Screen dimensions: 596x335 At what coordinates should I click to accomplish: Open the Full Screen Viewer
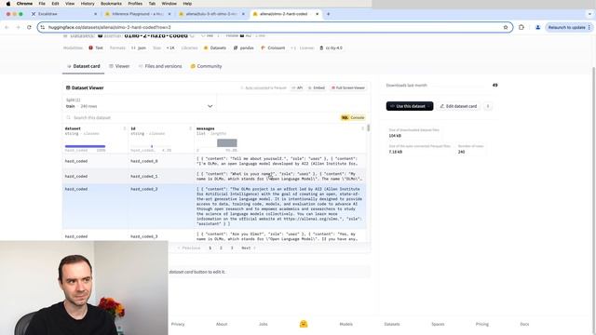click(347, 87)
